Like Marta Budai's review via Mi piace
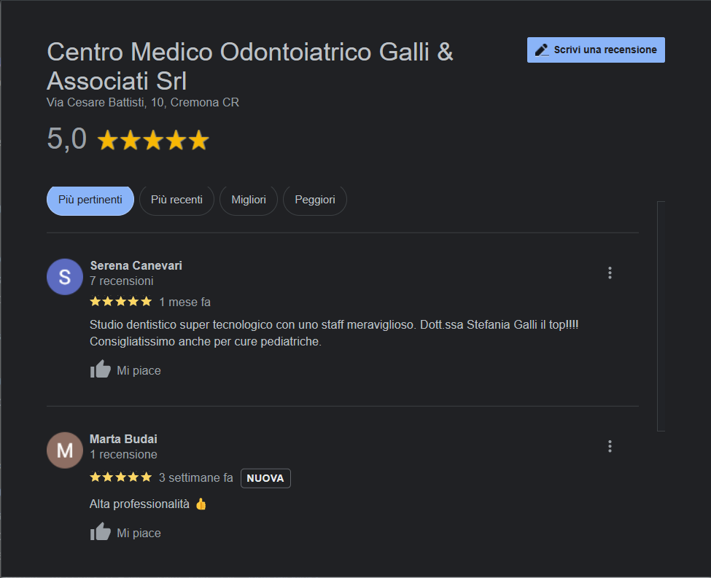Viewport: 711px width, 578px height. [x=139, y=533]
